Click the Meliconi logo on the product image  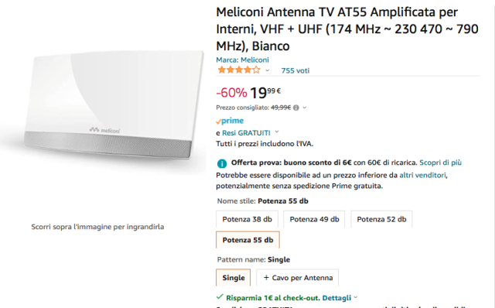pyautogui.click(x=104, y=130)
